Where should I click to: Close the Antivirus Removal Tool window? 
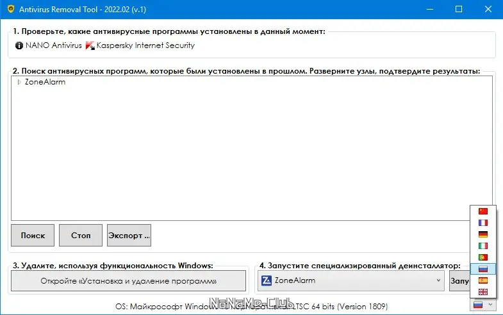point(488,10)
